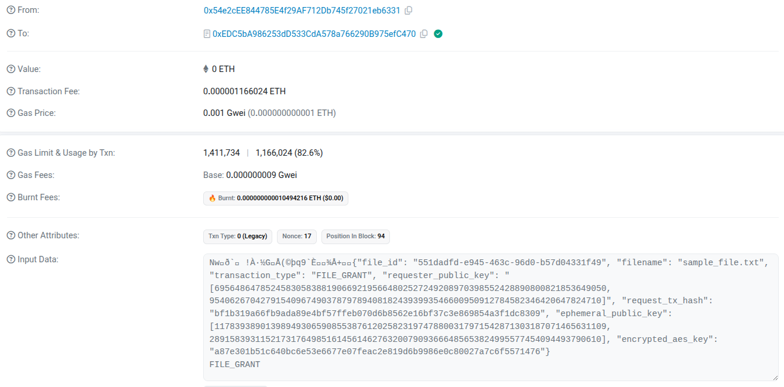
Task: Open the contract address 0xEDC5bA98...fC470
Action: (314, 34)
